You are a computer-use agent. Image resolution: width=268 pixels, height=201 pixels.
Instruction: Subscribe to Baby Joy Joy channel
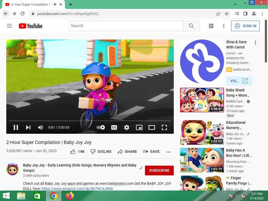click(x=159, y=170)
